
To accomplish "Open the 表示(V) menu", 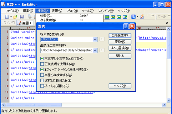I will point(57,11).
